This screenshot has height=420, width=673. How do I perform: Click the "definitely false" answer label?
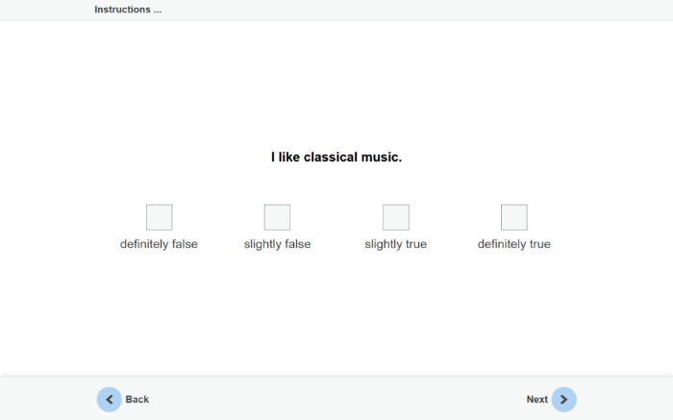[159, 244]
